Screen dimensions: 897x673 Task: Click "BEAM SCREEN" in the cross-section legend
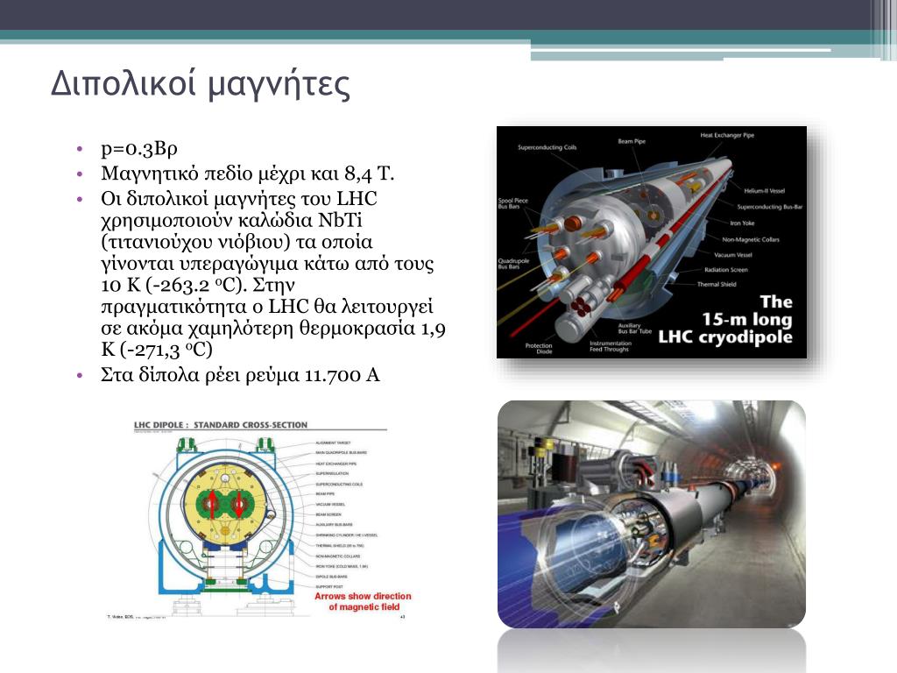(x=328, y=514)
